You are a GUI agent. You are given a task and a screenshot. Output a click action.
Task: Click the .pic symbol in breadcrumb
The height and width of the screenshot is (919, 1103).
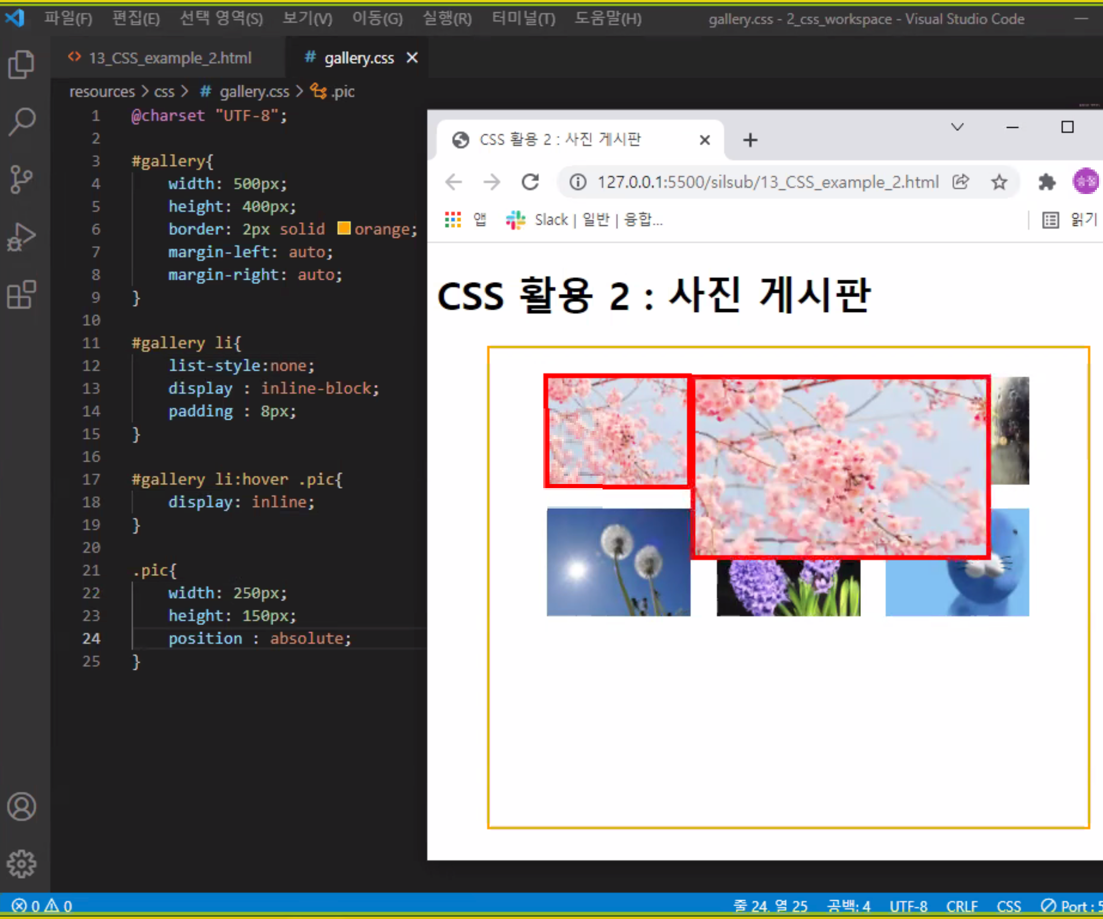tap(343, 92)
